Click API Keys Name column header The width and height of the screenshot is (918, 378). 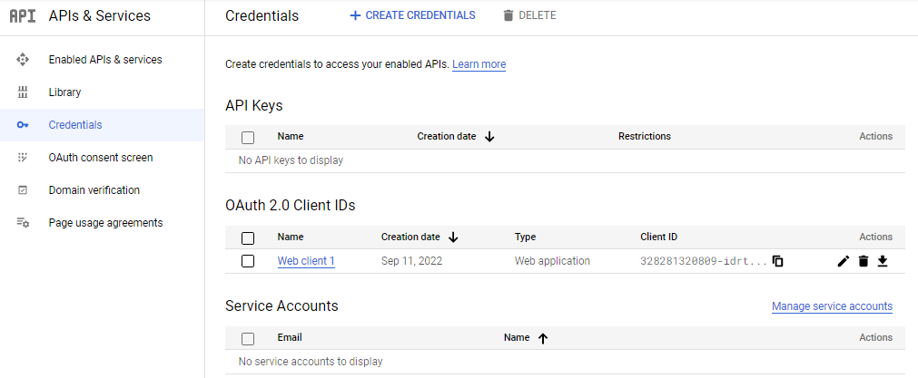click(291, 136)
